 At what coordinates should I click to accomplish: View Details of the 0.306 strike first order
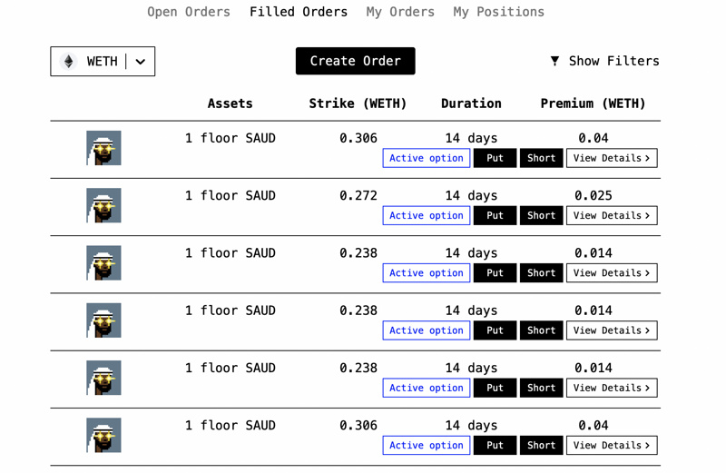coord(612,158)
